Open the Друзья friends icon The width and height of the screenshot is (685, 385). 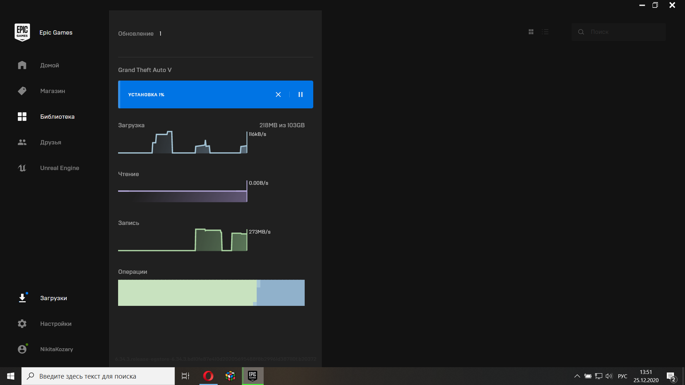pyautogui.click(x=22, y=142)
